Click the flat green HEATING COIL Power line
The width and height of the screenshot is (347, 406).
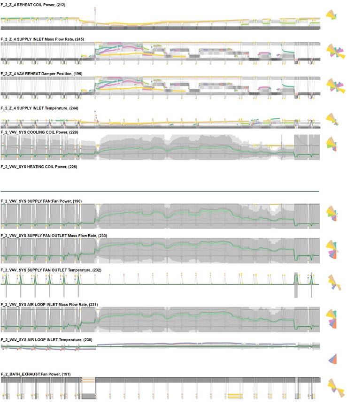160,192
